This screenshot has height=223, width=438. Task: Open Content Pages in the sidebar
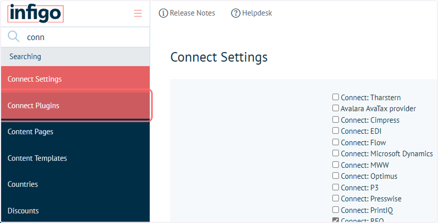click(x=76, y=132)
